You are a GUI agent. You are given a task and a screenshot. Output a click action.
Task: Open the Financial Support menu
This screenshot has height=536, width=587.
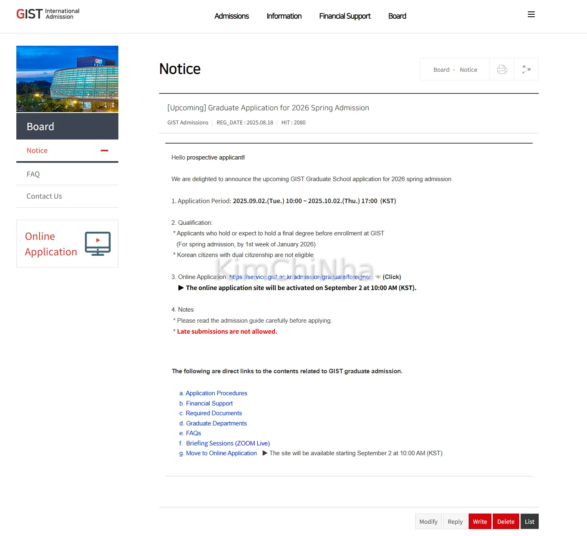coord(345,16)
